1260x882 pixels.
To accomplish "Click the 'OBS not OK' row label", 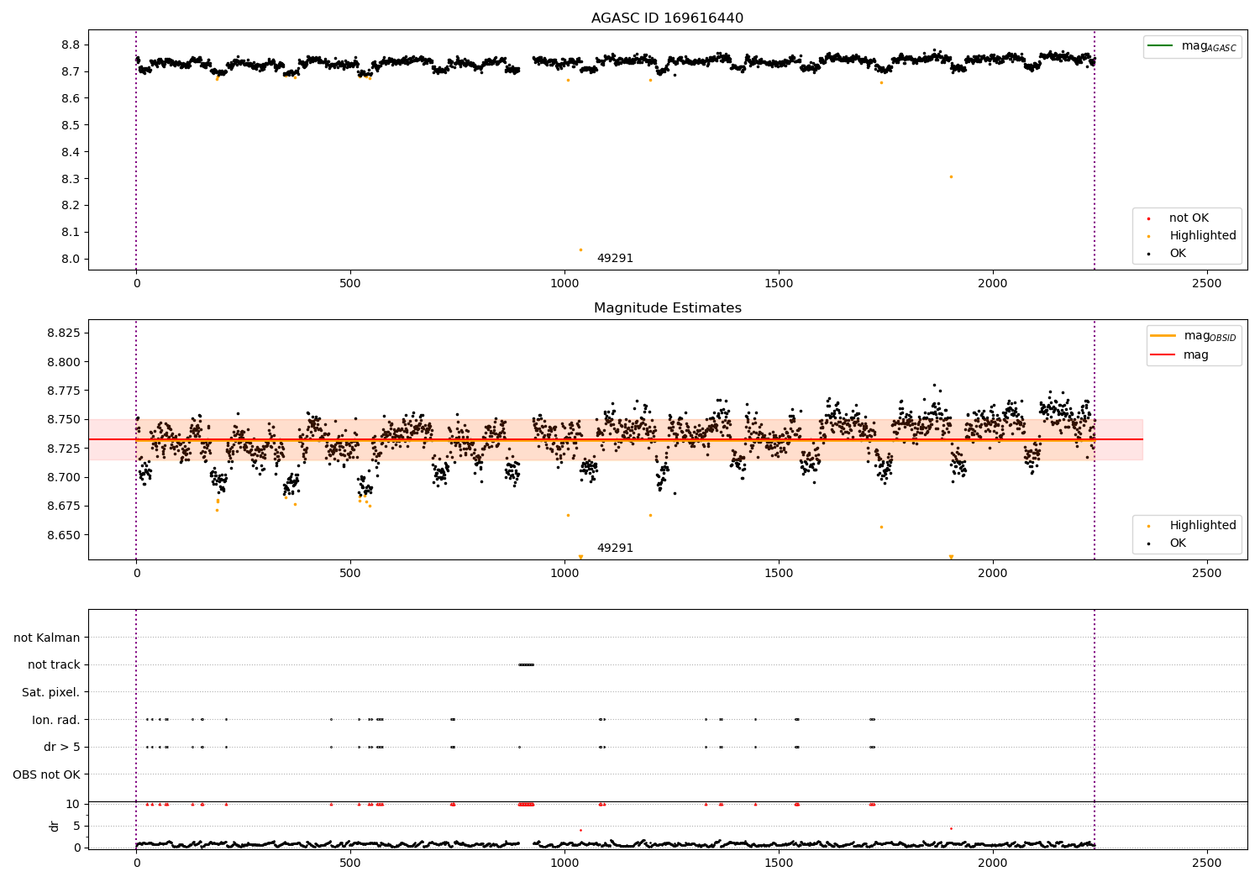I will [46, 775].
